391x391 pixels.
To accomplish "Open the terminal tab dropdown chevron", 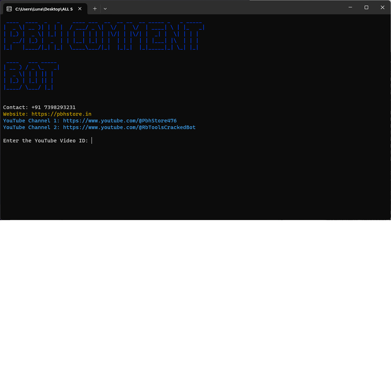I will tap(105, 9).
